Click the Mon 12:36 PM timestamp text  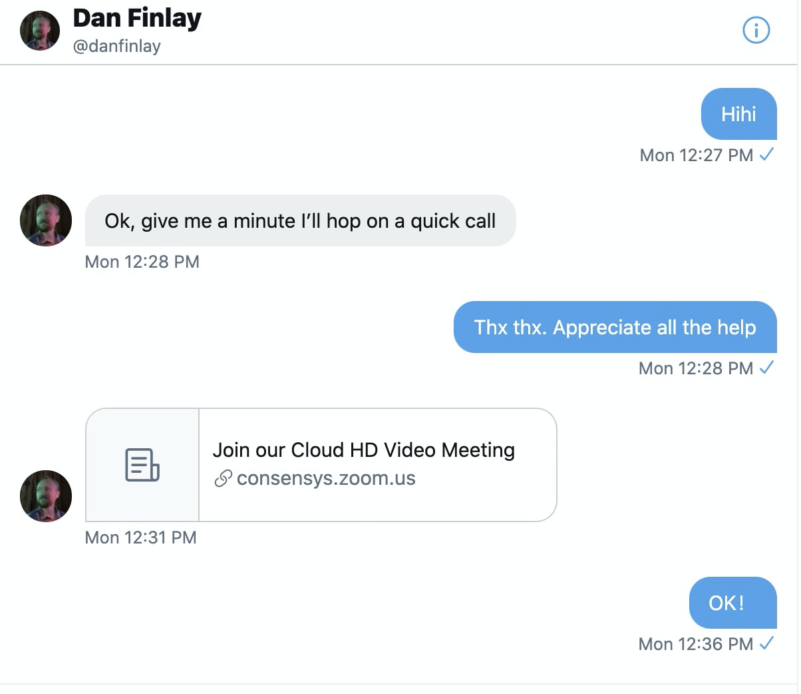coord(696,644)
